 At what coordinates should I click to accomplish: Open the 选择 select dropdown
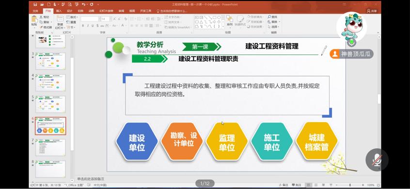[x=274, y=27]
